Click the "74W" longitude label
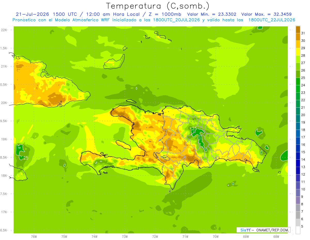Viewport: 310px width, 240px height. (95, 237)
